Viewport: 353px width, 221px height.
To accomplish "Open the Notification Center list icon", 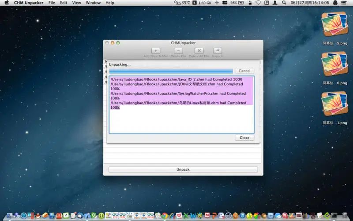I will (344, 3).
